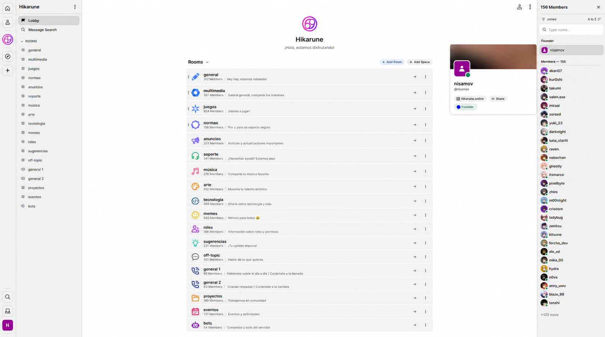Select Lobby in the sidebar
This screenshot has width=605, height=337.
(x=49, y=21)
